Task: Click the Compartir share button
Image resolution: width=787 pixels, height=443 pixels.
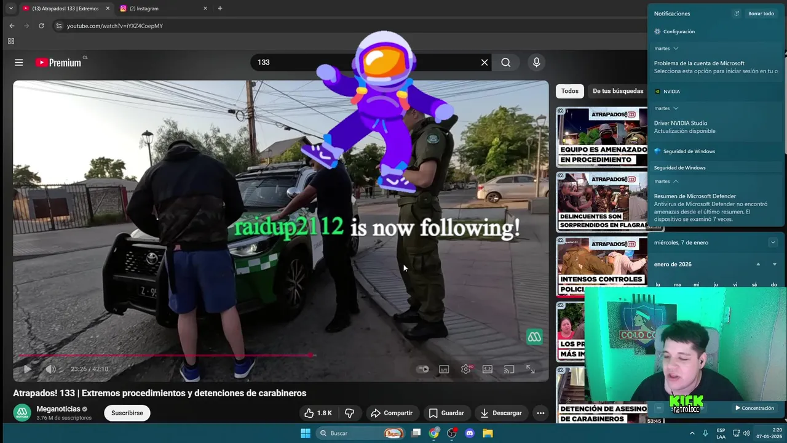Action: pos(392,413)
